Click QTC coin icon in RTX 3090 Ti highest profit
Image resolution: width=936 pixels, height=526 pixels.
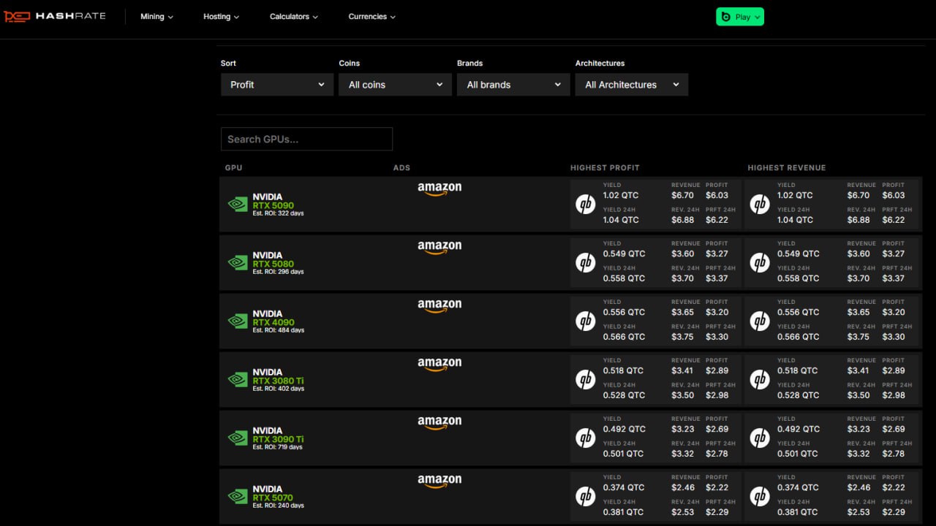(585, 438)
